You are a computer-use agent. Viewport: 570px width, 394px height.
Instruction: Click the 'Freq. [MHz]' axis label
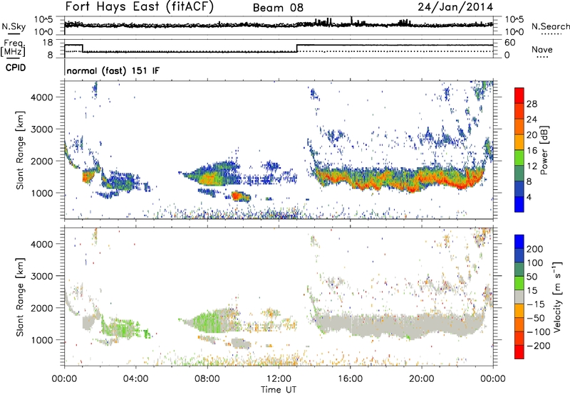point(14,48)
